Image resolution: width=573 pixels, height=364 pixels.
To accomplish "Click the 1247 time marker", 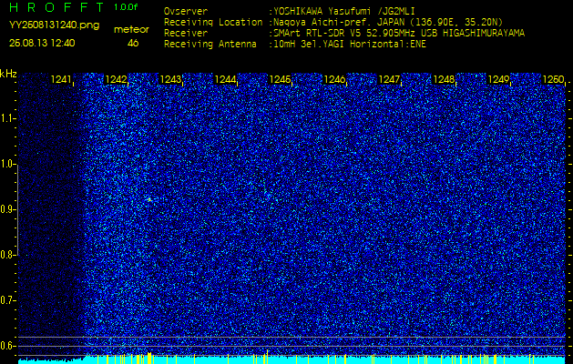I will (x=389, y=79).
